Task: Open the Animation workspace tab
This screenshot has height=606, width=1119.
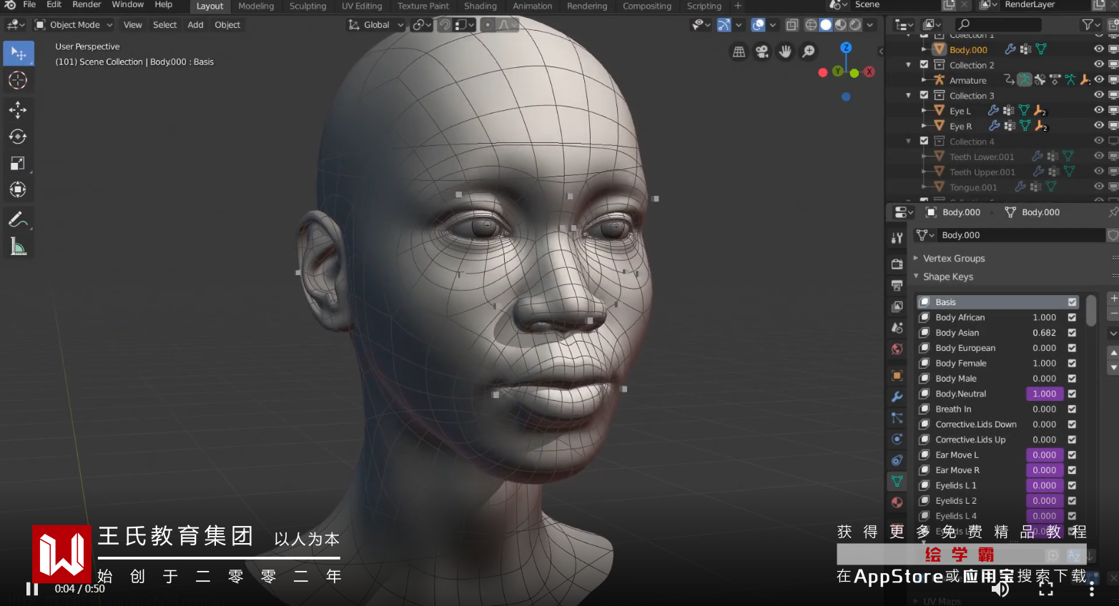Action: coord(533,6)
